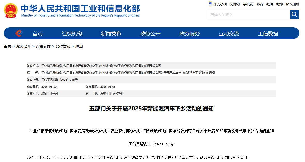Focus the 请输入关键字 search field

(249, 15)
